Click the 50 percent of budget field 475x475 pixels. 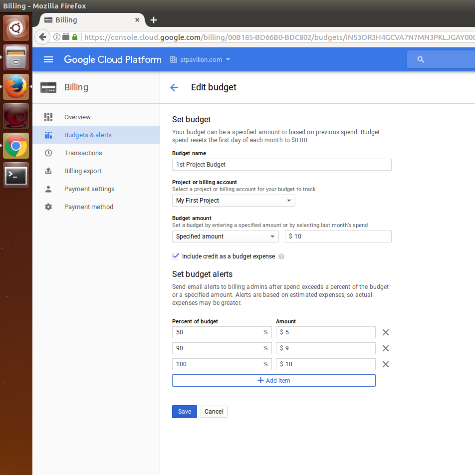pos(222,332)
